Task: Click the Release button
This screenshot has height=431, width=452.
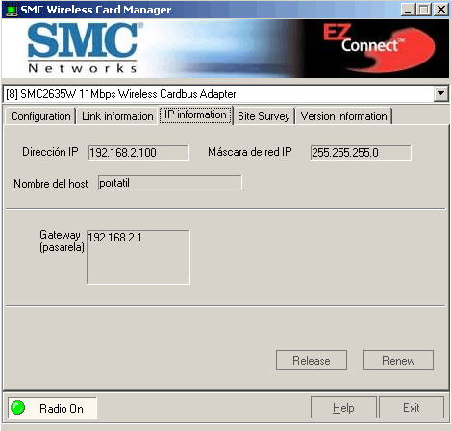Action: [312, 361]
